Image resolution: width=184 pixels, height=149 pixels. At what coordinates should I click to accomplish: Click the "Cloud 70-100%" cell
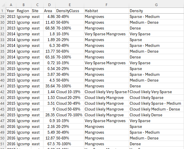[69, 115]
